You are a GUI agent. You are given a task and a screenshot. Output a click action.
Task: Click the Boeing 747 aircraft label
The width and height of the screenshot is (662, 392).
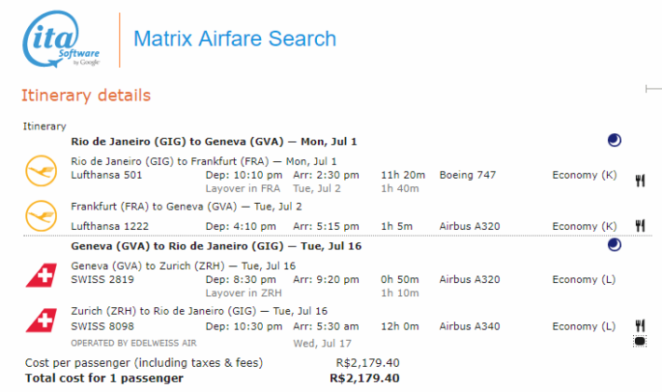[467, 175]
